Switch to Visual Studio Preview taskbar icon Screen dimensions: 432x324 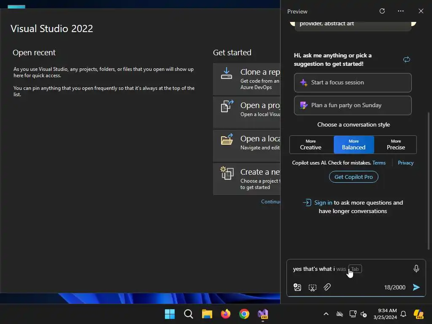[x=263, y=314]
